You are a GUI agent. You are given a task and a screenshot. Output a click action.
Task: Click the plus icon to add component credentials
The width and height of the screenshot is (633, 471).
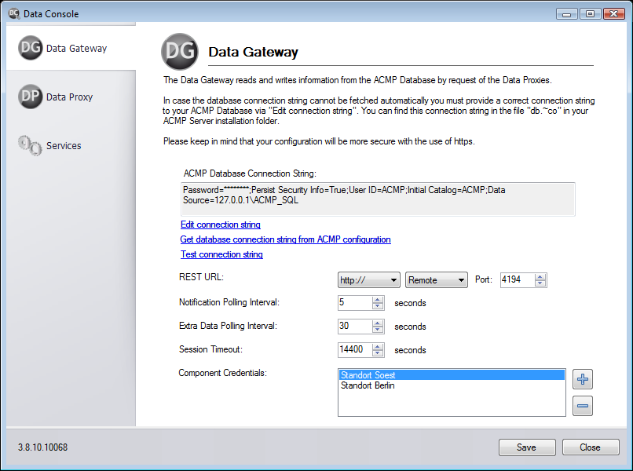click(583, 380)
